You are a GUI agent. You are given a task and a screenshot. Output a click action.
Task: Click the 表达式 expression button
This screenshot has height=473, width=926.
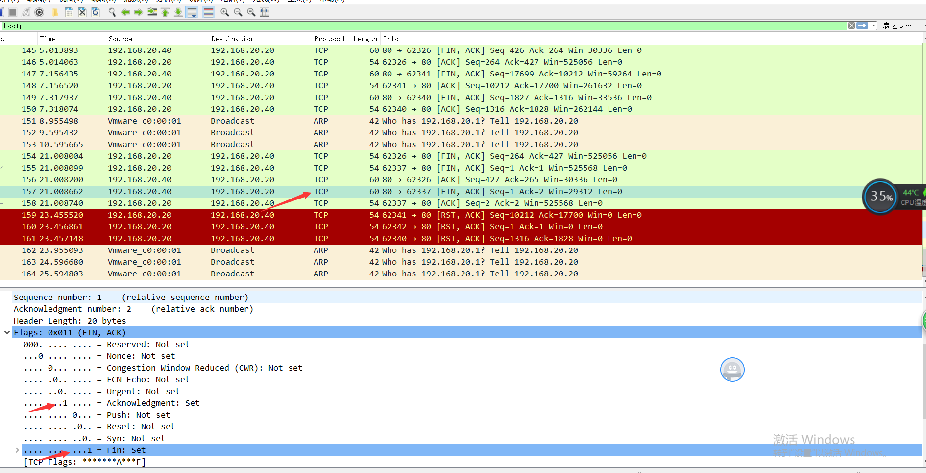897,25
